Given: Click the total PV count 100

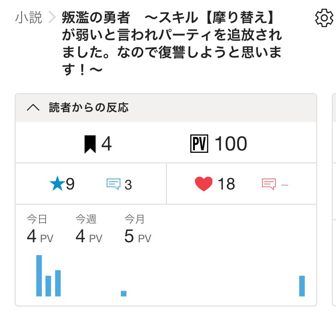Looking at the screenshot, I should [x=231, y=144].
